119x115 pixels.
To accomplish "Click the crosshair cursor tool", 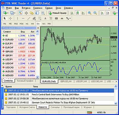I will pos(10,19).
